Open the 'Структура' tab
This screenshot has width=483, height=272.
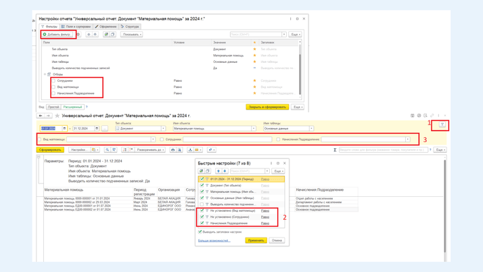point(130,26)
